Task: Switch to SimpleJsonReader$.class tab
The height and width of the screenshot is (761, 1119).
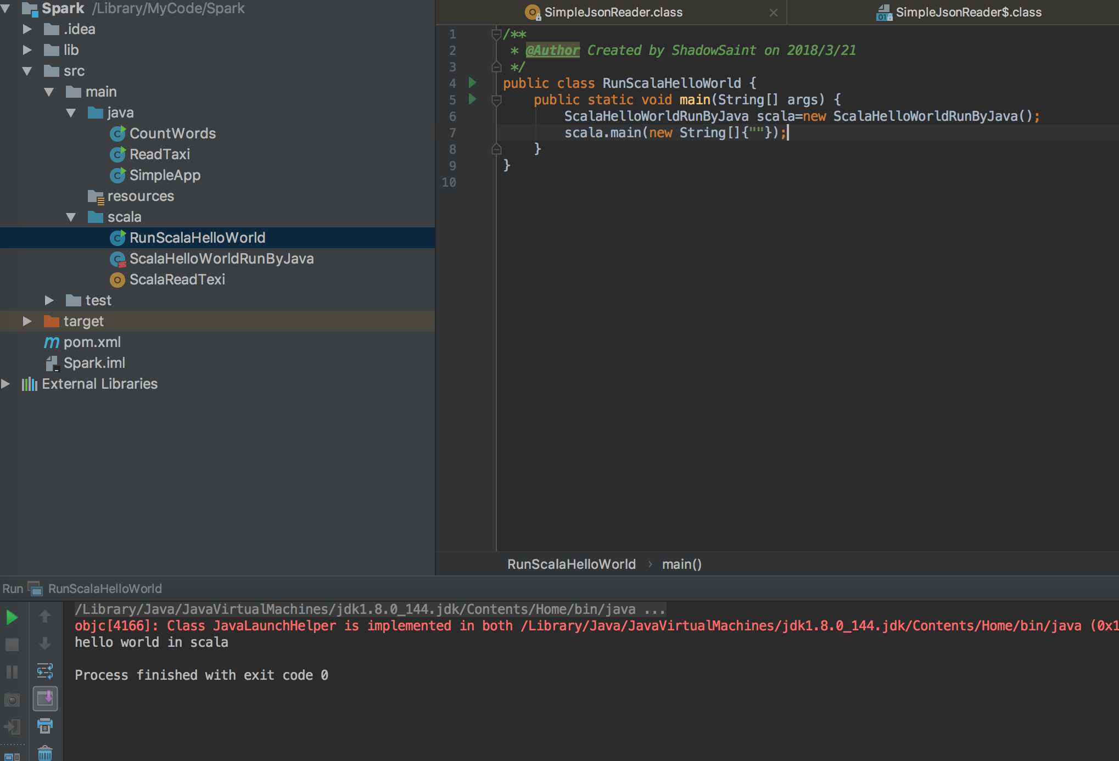Action: click(969, 12)
